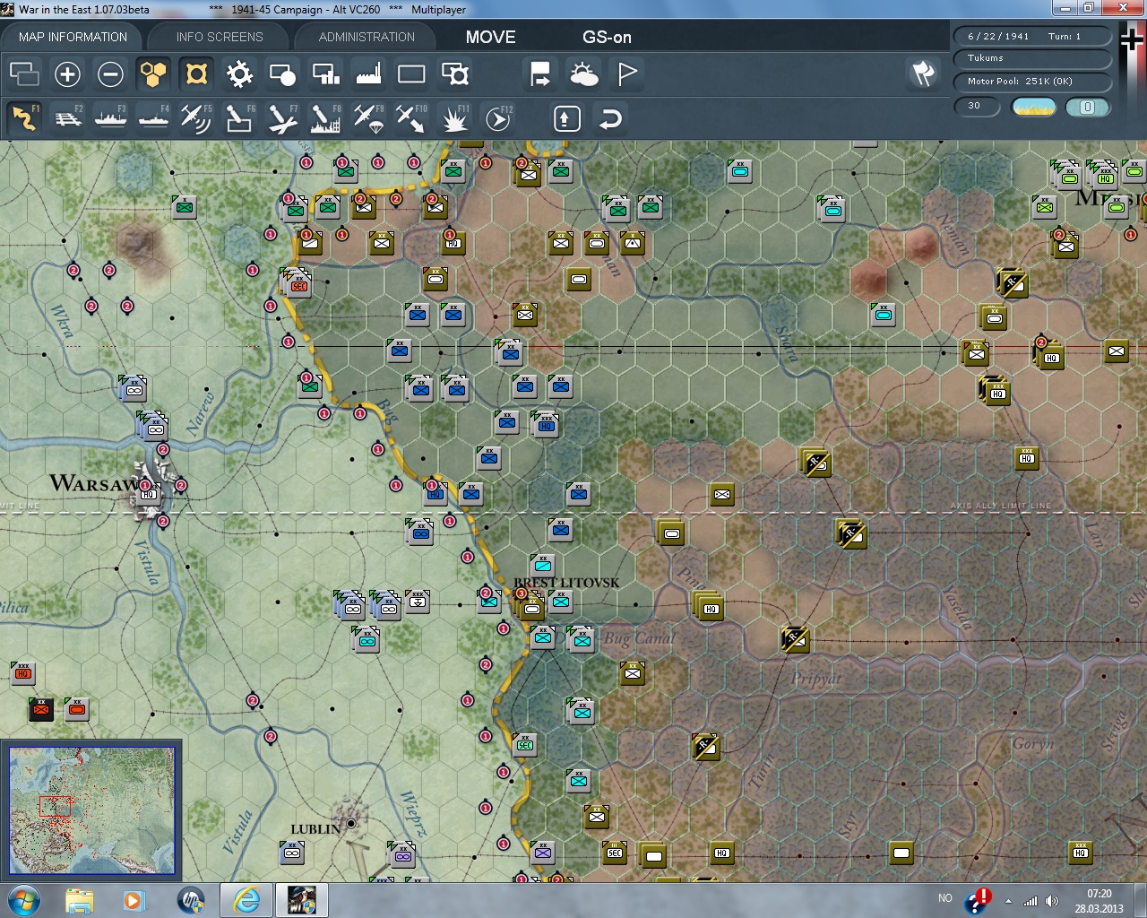This screenshot has height=918, width=1147.
Task: Open File Explorer from the taskbar
Action: point(79,900)
